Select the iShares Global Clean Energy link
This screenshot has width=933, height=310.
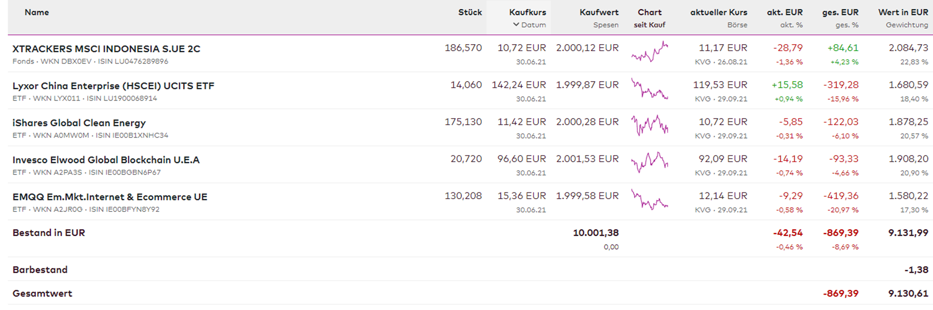[x=79, y=123]
